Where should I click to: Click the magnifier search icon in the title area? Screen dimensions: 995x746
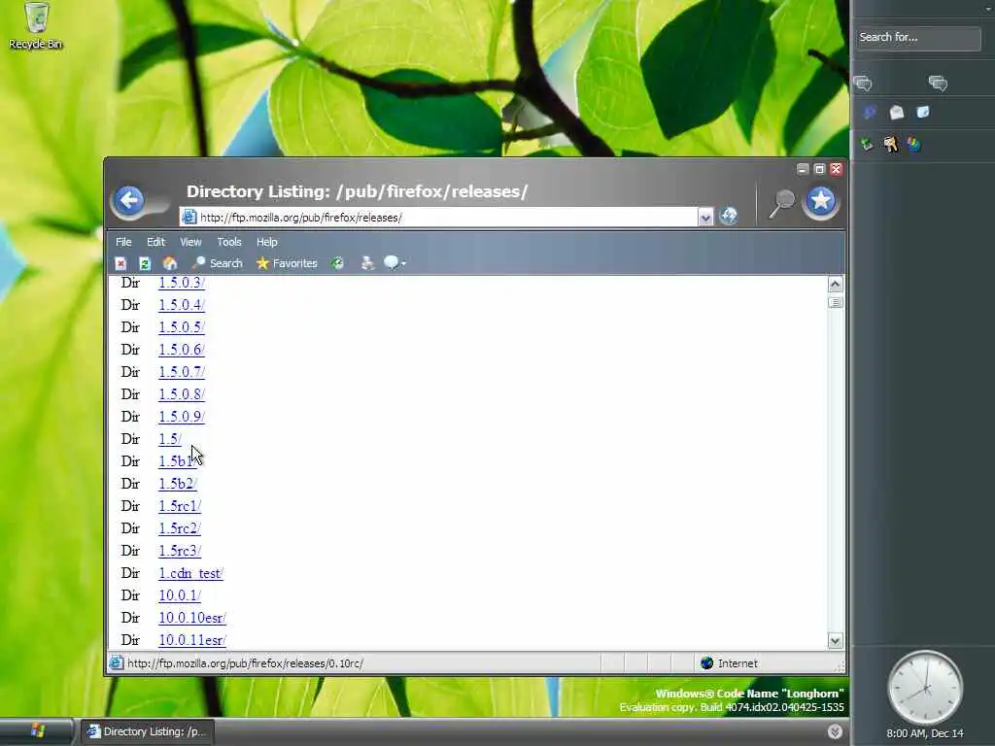pyautogui.click(x=782, y=203)
